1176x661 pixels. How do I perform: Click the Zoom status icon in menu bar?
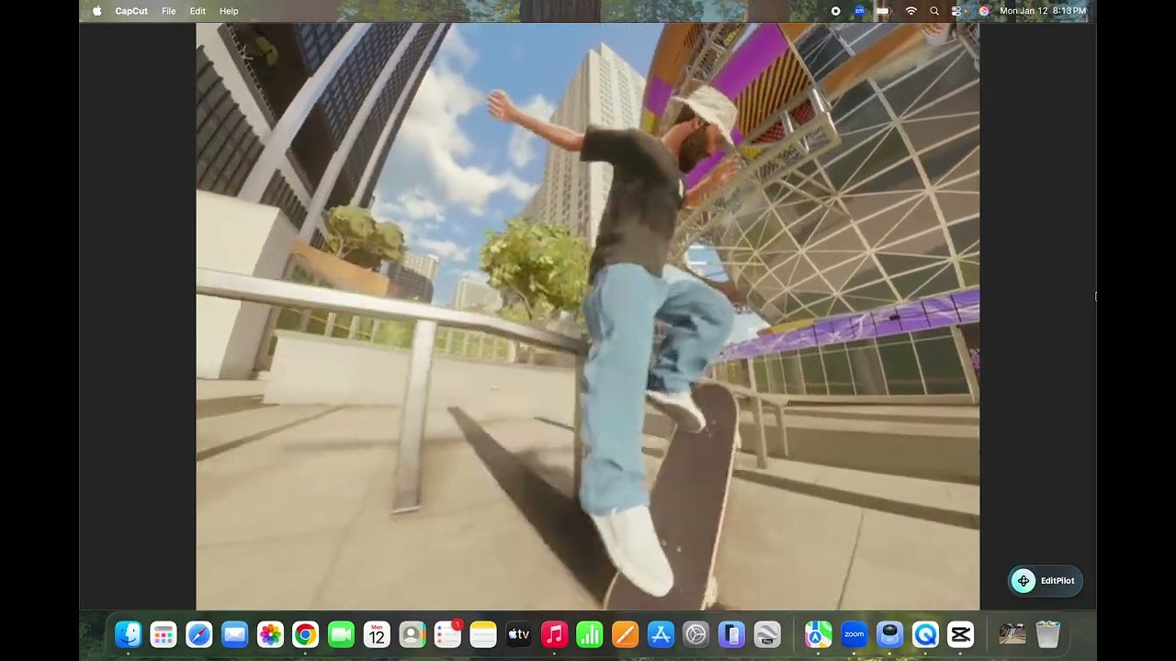pyautogui.click(x=859, y=11)
